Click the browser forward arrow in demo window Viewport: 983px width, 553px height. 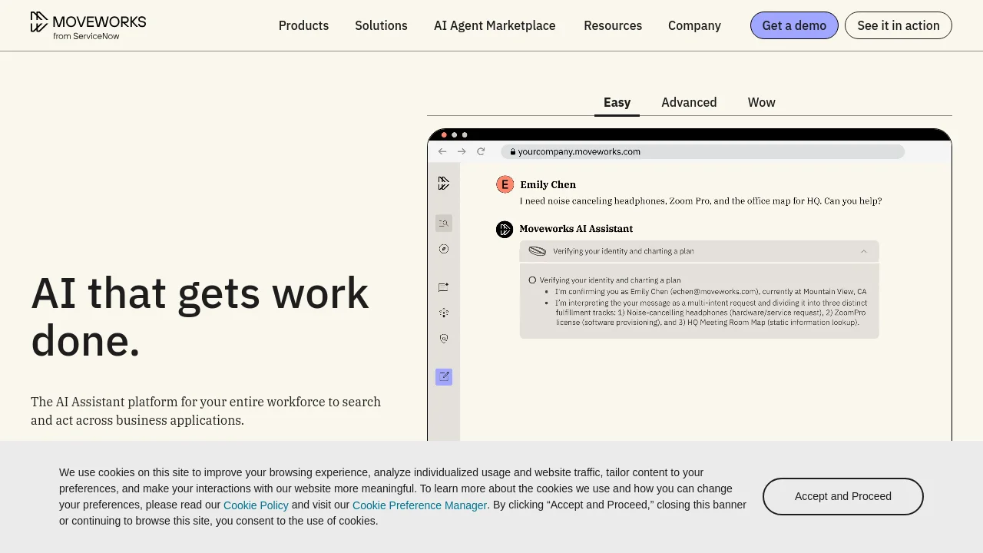click(x=462, y=151)
